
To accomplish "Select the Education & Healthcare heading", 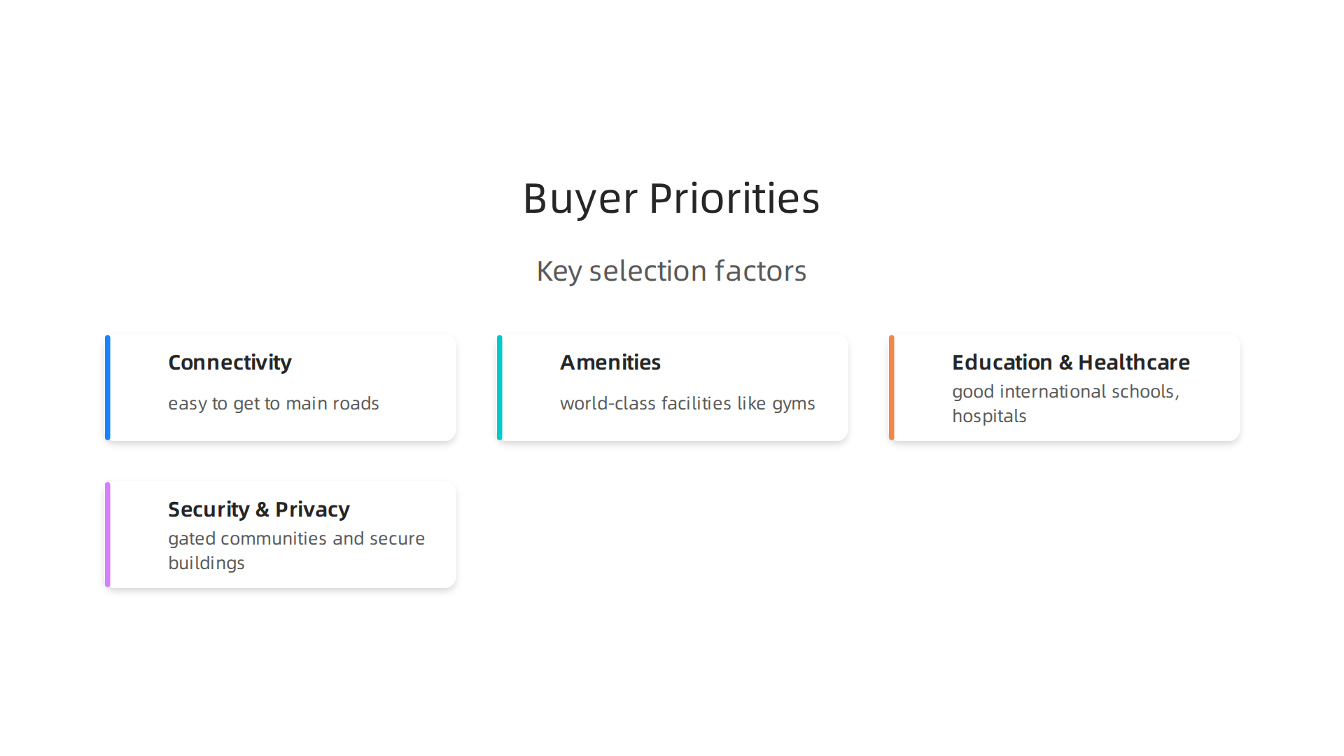I will [x=1071, y=363].
